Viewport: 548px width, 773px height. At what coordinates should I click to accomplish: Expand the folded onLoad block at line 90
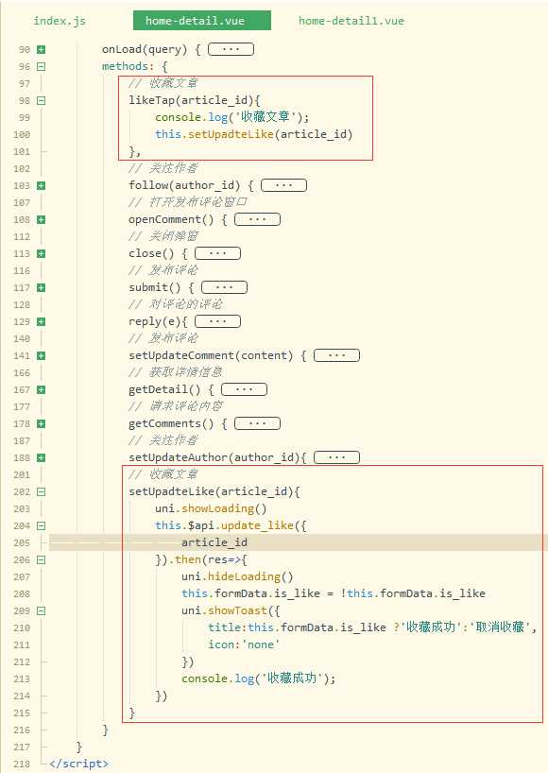tap(42, 49)
